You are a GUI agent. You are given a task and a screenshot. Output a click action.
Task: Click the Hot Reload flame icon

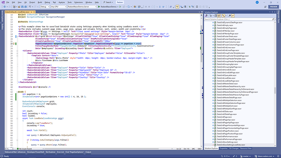pyautogui.click(x=124, y=7)
